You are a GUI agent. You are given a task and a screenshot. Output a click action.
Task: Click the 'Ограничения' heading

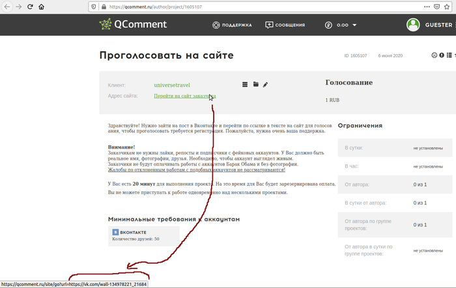click(x=360, y=126)
